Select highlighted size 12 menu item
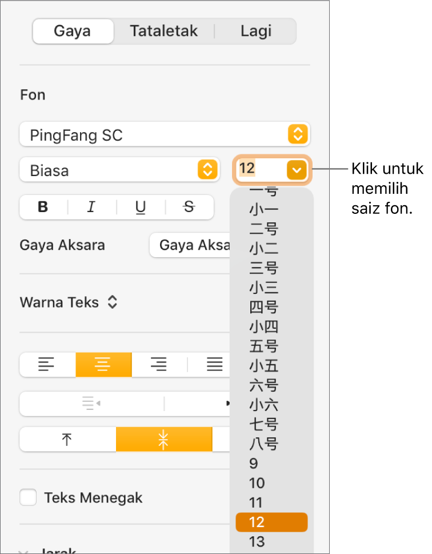The width and height of the screenshot is (432, 554). [271, 522]
